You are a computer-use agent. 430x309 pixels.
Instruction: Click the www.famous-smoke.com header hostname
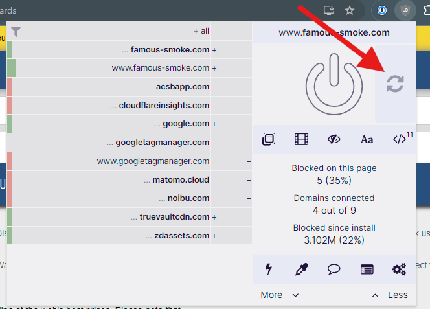click(x=334, y=32)
